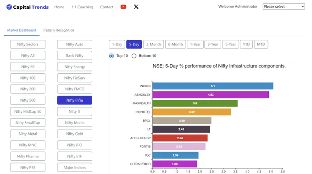Open the Nifty 100 index
Screen dimensions: 312x174
click(28, 78)
